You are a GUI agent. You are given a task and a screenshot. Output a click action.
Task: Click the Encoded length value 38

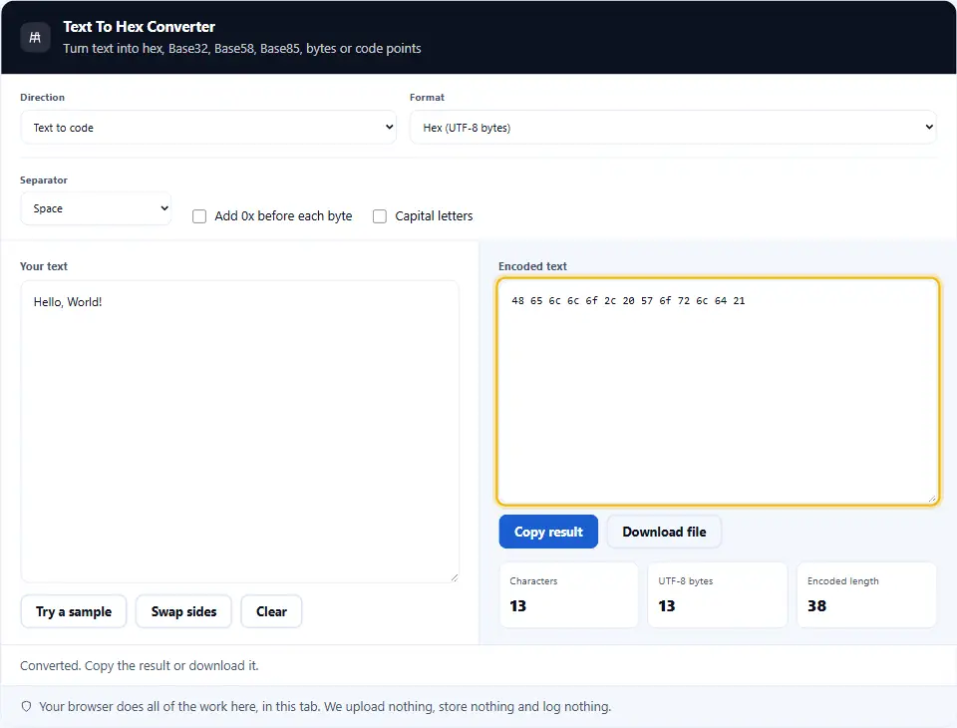(x=816, y=606)
